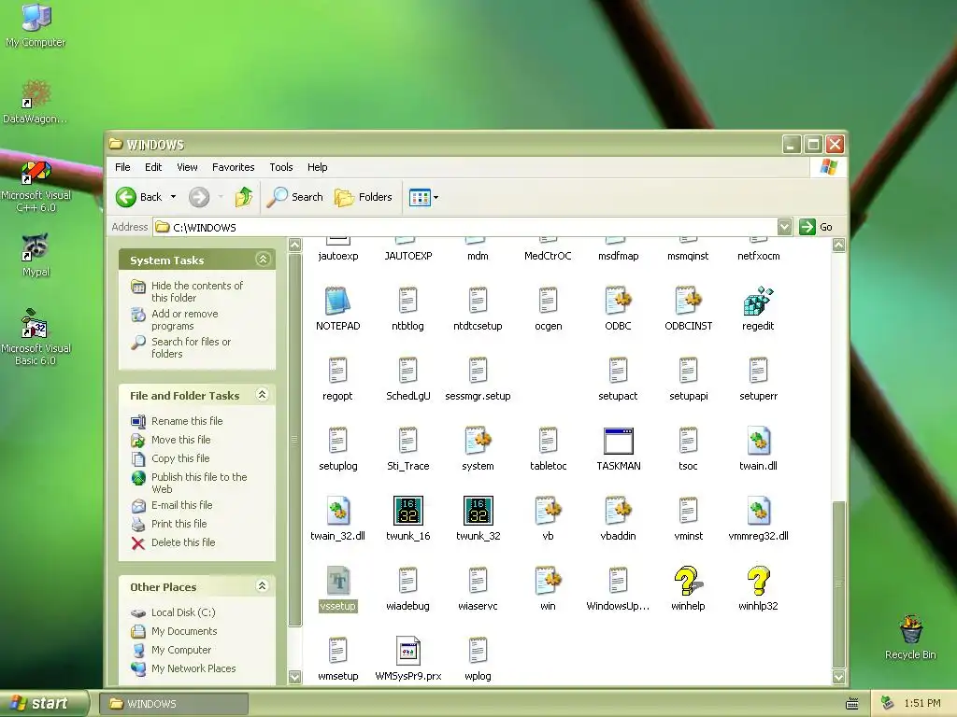Select the WindowsUp... log file icon
Screen dimensions: 957x717
tap(619, 581)
